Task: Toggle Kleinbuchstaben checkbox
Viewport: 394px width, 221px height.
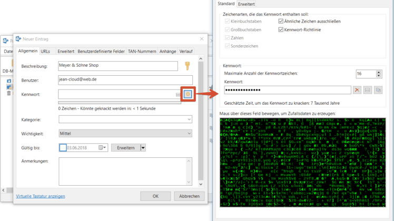Action: (x=227, y=22)
